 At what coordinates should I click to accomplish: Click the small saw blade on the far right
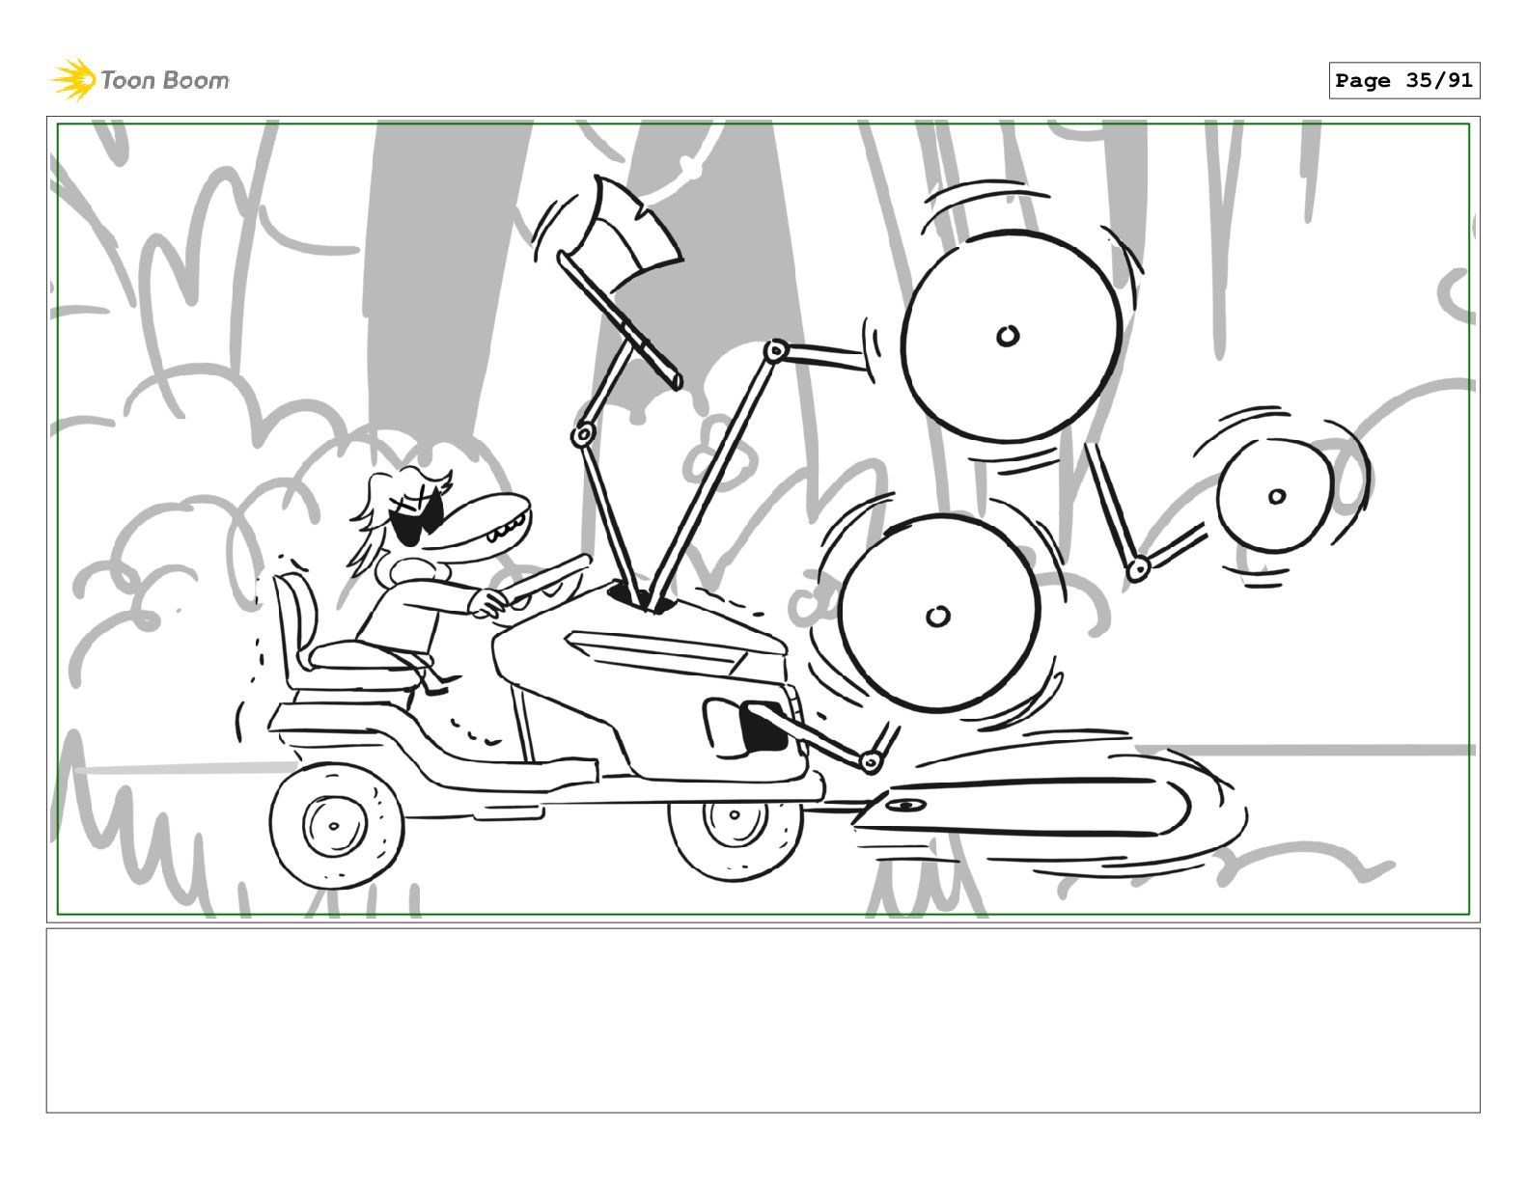[x=1276, y=497]
